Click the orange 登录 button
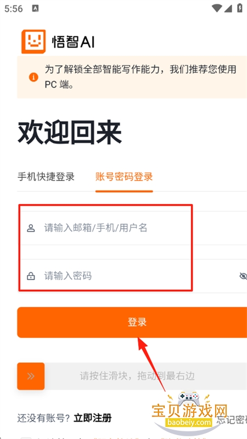 point(132,322)
